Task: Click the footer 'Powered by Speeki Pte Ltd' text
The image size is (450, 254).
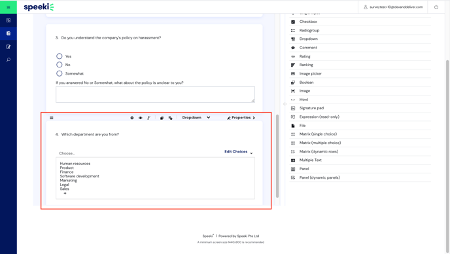Action: point(239,236)
